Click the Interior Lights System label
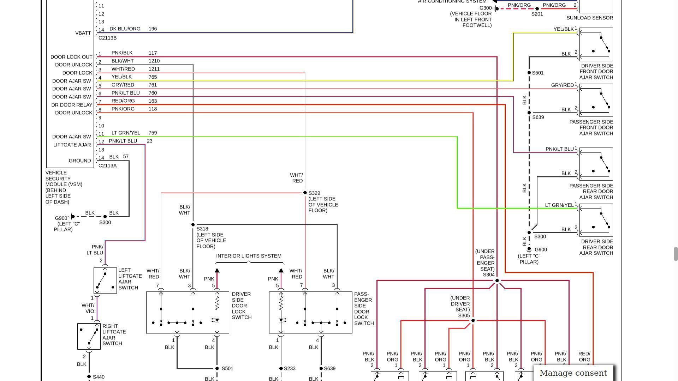The image size is (678, 381). click(x=249, y=256)
